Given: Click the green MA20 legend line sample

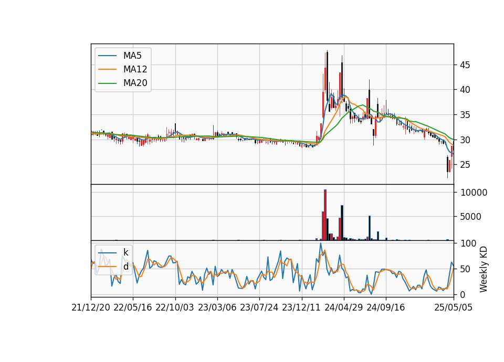Looking at the screenshot, I should [x=107, y=83].
